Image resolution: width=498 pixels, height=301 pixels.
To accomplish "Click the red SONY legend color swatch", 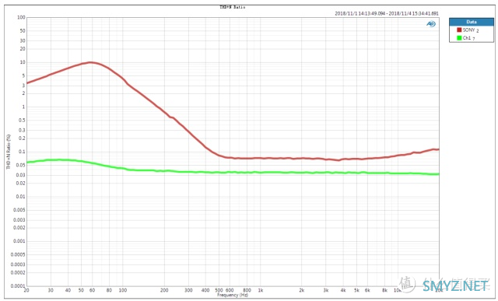I will (459, 30).
